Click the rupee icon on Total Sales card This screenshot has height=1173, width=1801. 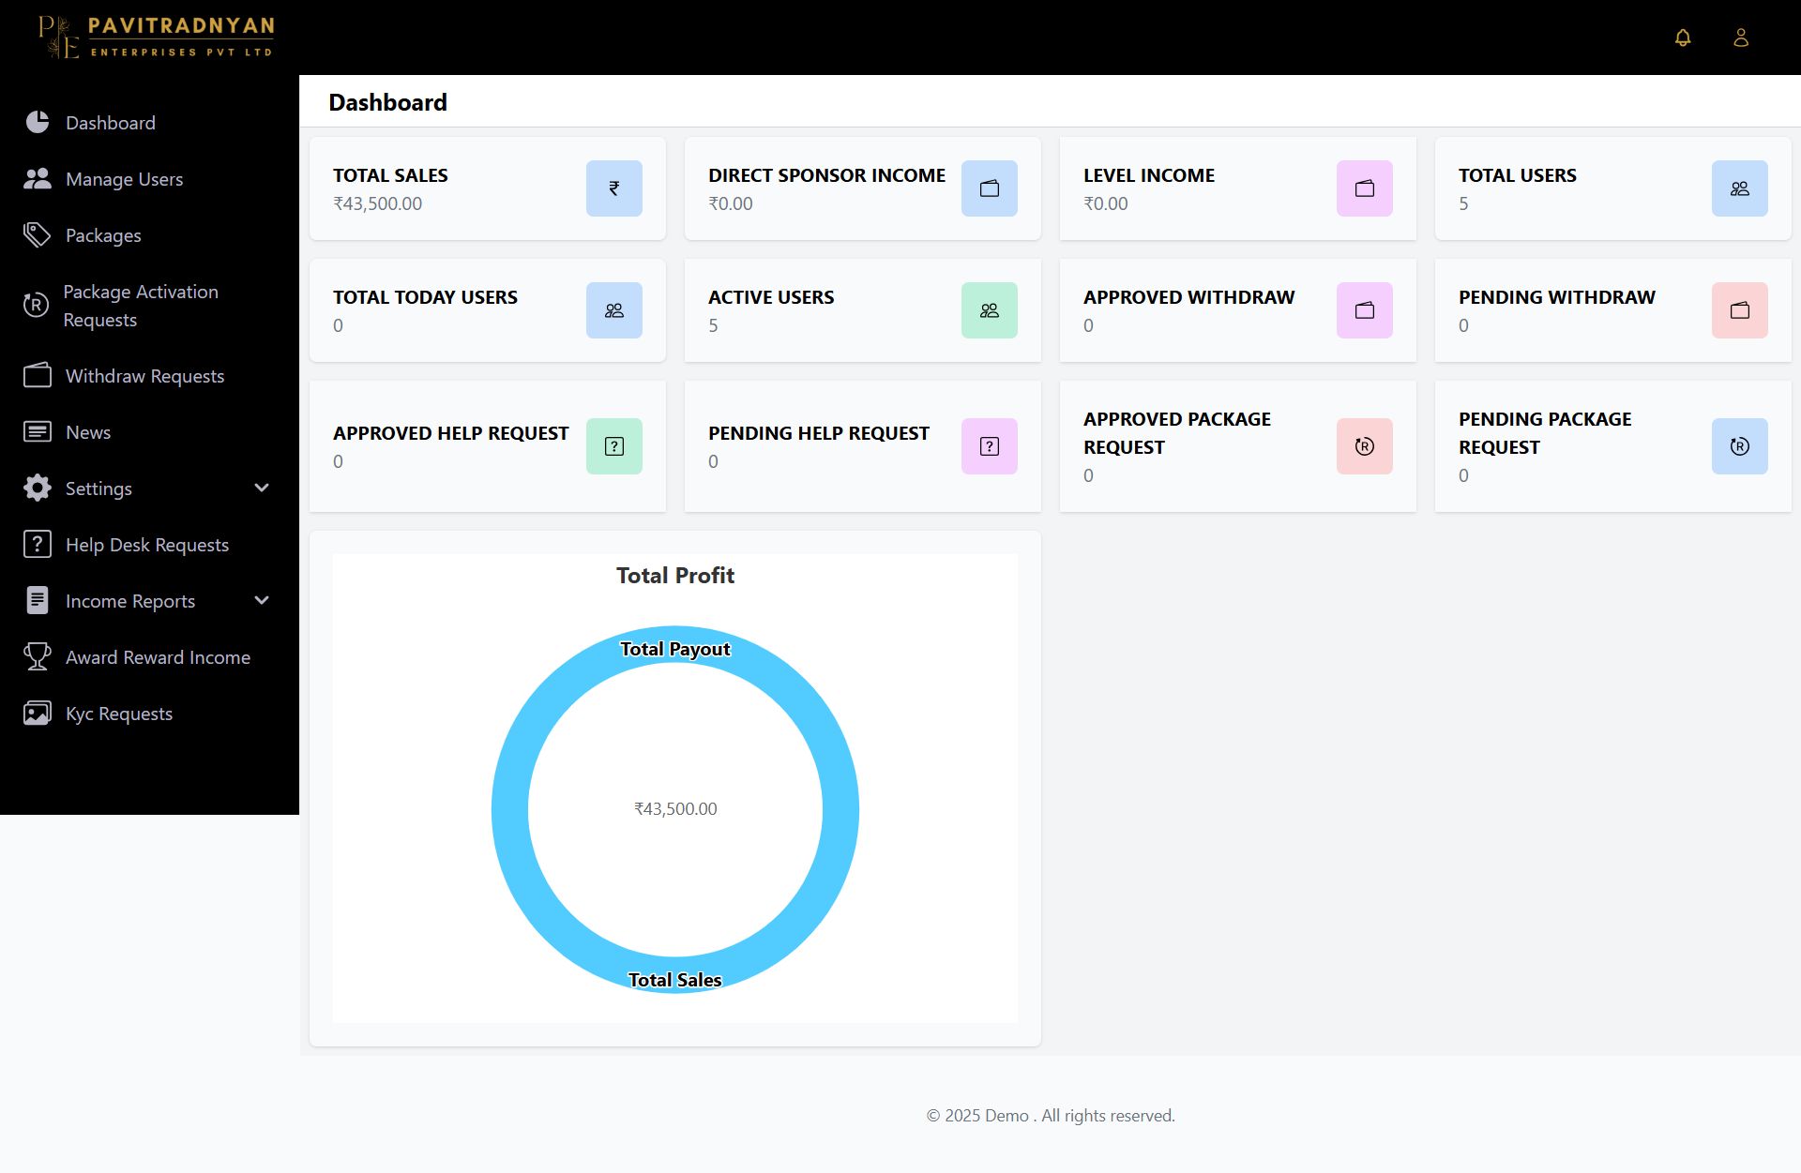click(614, 188)
